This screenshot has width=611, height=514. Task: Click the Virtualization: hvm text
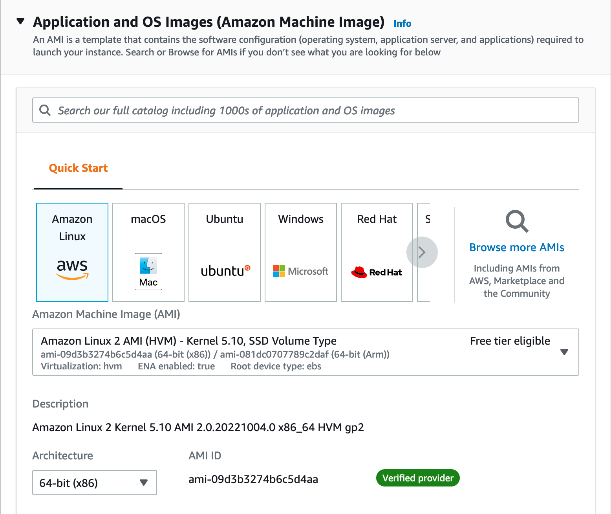(x=81, y=366)
